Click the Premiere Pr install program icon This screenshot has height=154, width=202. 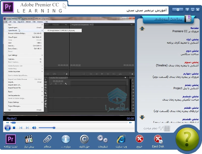11,139
